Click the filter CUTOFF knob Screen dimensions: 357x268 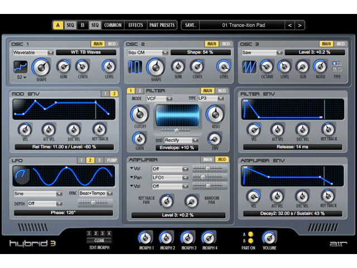coord(140,114)
